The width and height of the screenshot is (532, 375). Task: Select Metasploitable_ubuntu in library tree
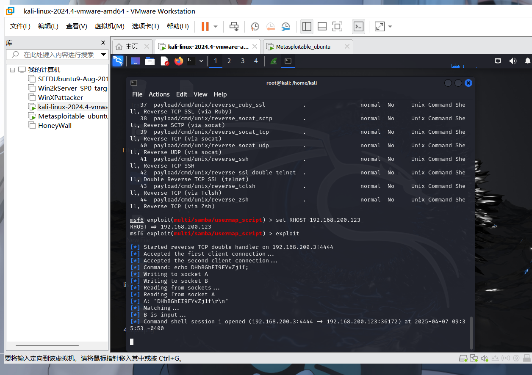(x=72, y=116)
